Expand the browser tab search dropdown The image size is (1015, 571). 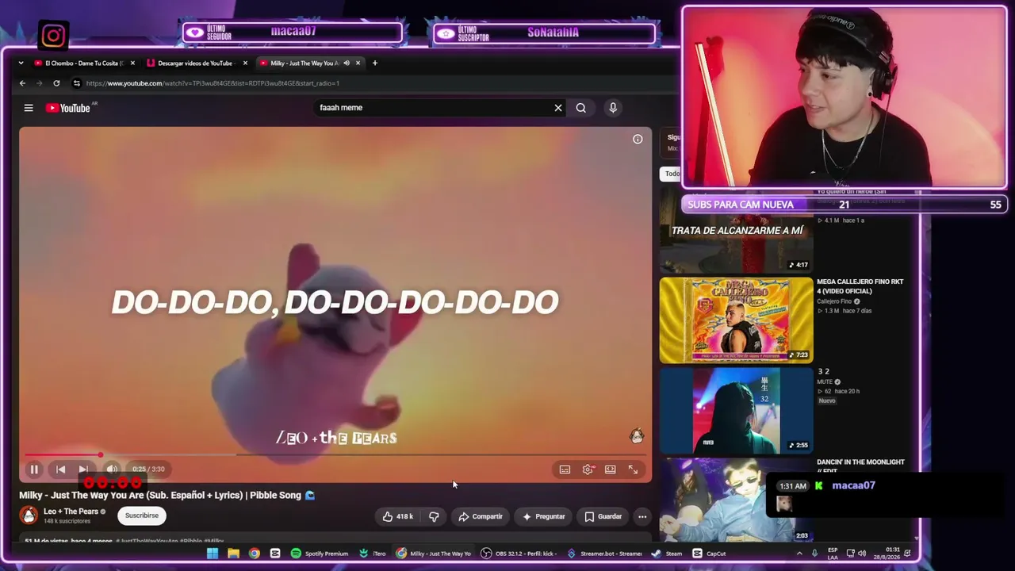point(21,63)
